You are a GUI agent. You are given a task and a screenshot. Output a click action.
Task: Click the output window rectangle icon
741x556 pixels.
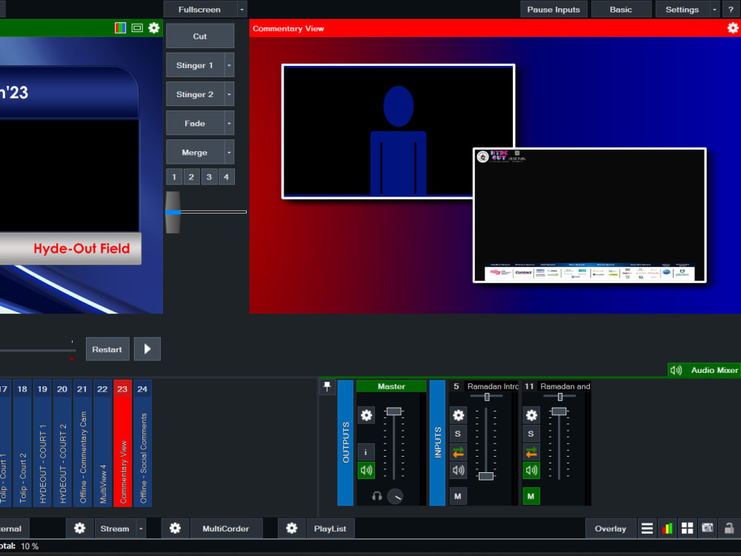[137, 28]
